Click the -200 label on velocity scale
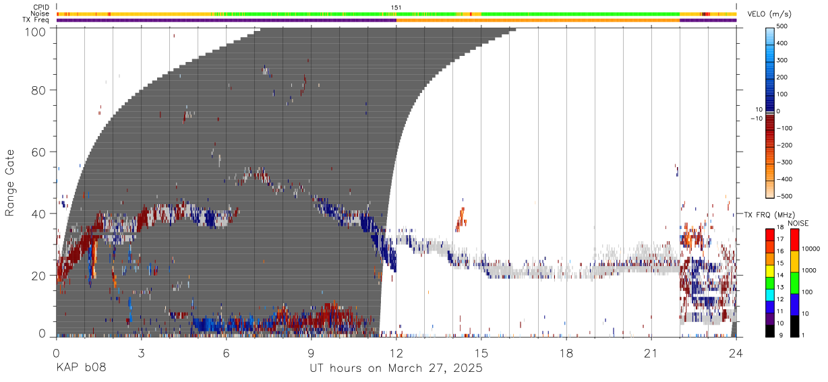Screen dimensions: 828x382 [786, 145]
